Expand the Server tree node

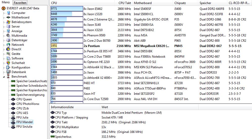[4, 27]
